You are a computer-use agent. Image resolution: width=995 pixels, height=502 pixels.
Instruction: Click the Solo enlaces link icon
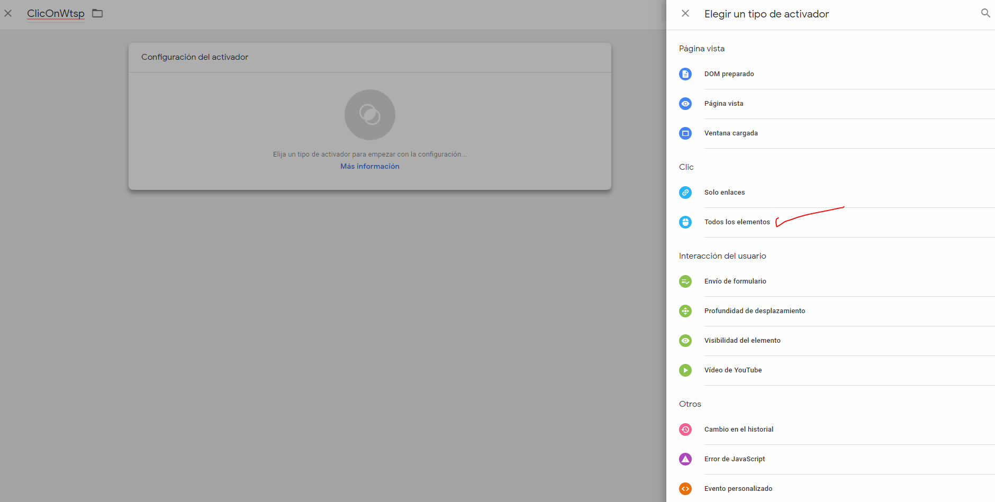685,193
